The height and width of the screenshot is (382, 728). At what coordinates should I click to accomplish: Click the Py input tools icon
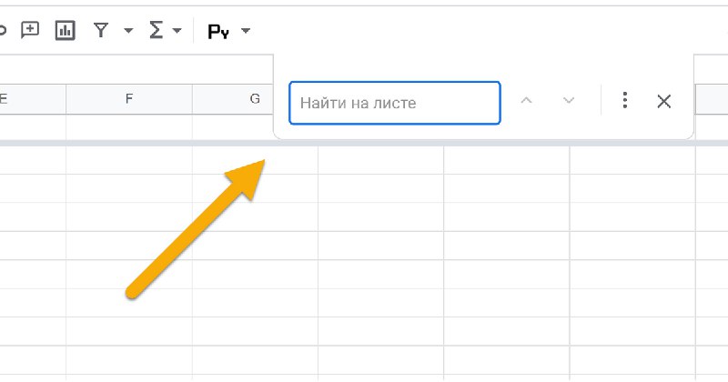[x=218, y=32]
